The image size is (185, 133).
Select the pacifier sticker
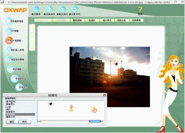94,110
